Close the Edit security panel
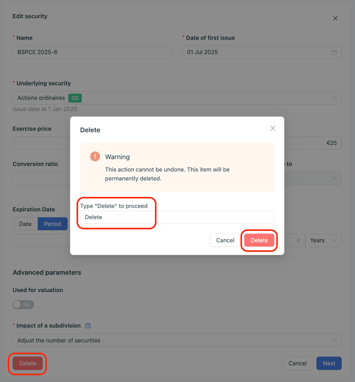This screenshot has height=382, width=355. (335, 19)
